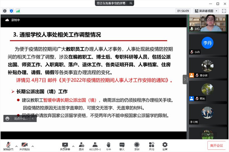Screen dimensions: 229x152
Task: Toggle the 录制 record button
Action: pyautogui.click(x=137, y=146)
